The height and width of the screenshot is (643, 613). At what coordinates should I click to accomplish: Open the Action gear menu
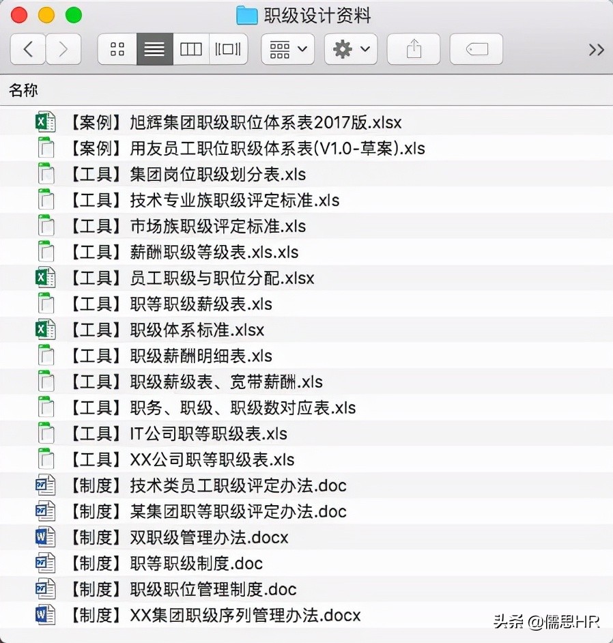pos(350,48)
